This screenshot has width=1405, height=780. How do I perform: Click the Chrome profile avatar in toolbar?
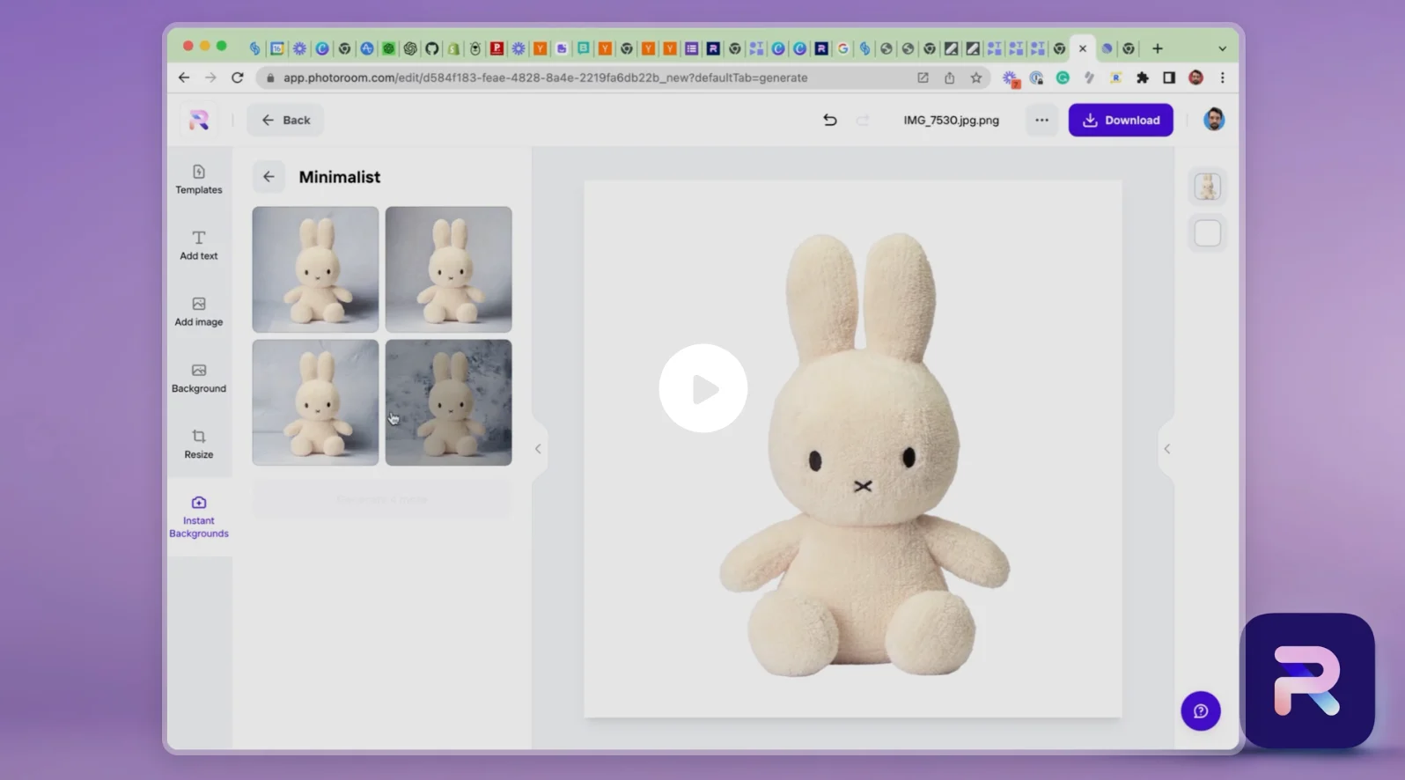click(1195, 77)
